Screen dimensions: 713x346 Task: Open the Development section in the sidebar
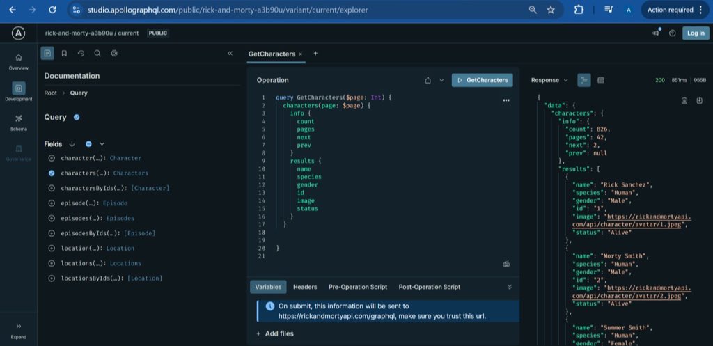19,91
